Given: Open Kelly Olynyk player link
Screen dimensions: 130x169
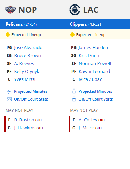Looking at the screenshot, I should coord(27,72).
